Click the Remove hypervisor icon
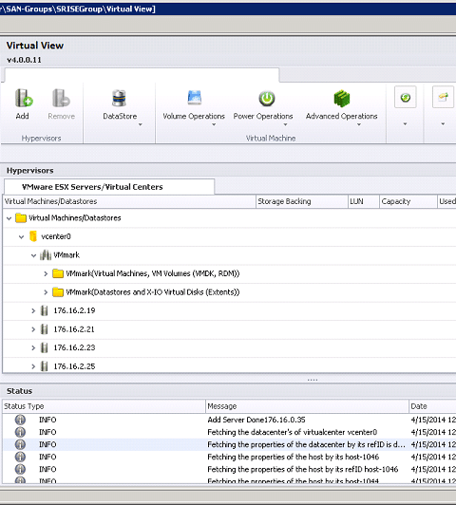Viewport: 456px width, 505px height. click(61, 98)
